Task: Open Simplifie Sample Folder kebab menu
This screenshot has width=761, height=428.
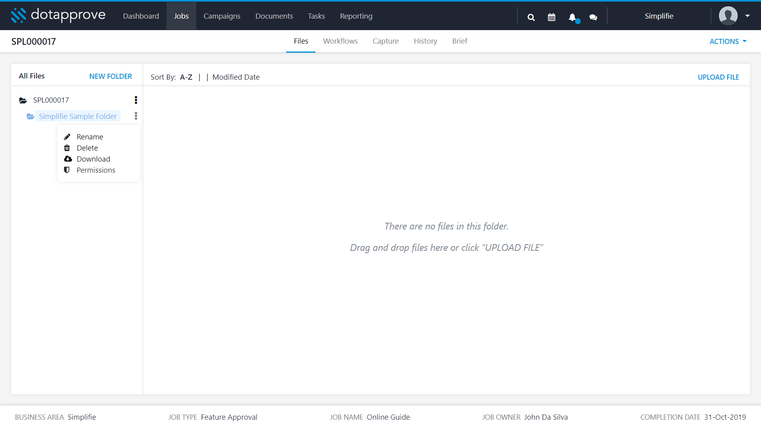Action: [136, 116]
